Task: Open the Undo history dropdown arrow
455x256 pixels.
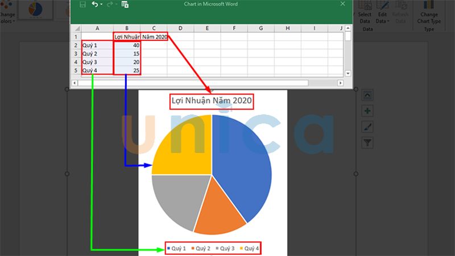Action: tap(101, 5)
